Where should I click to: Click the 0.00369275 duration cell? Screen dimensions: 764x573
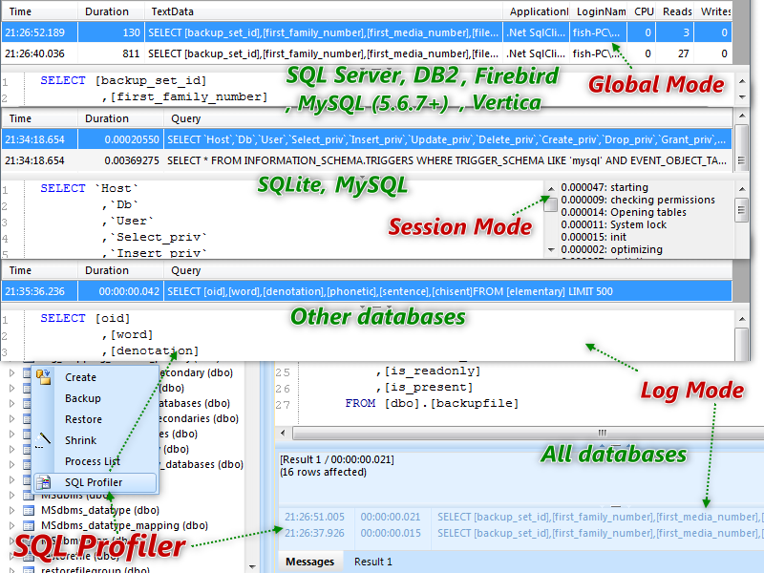coord(121,160)
